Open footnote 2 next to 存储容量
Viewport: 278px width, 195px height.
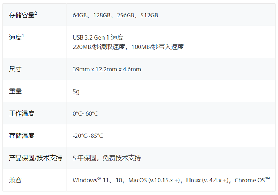(x=36, y=13)
